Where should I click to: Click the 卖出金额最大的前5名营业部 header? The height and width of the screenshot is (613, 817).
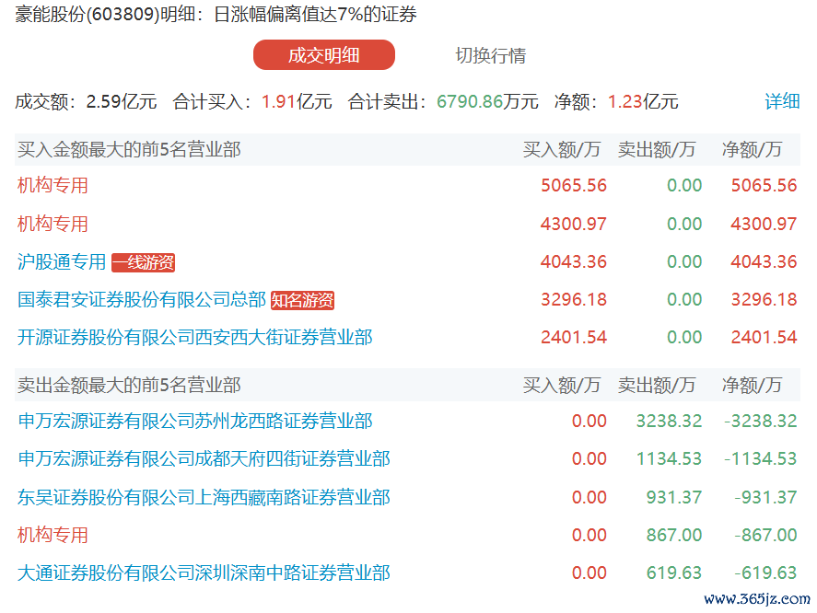point(129,385)
